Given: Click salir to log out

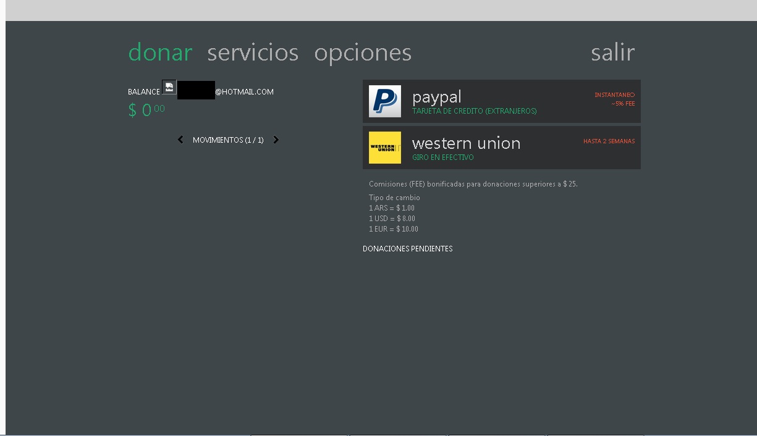Looking at the screenshot, I should pos(612,52).
